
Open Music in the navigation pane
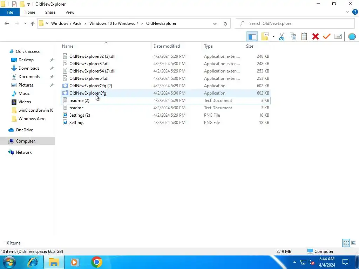click(24, 94)
